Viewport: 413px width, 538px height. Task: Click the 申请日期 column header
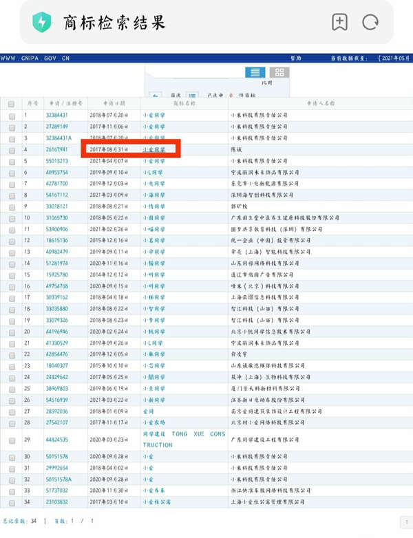coord(114,103)
